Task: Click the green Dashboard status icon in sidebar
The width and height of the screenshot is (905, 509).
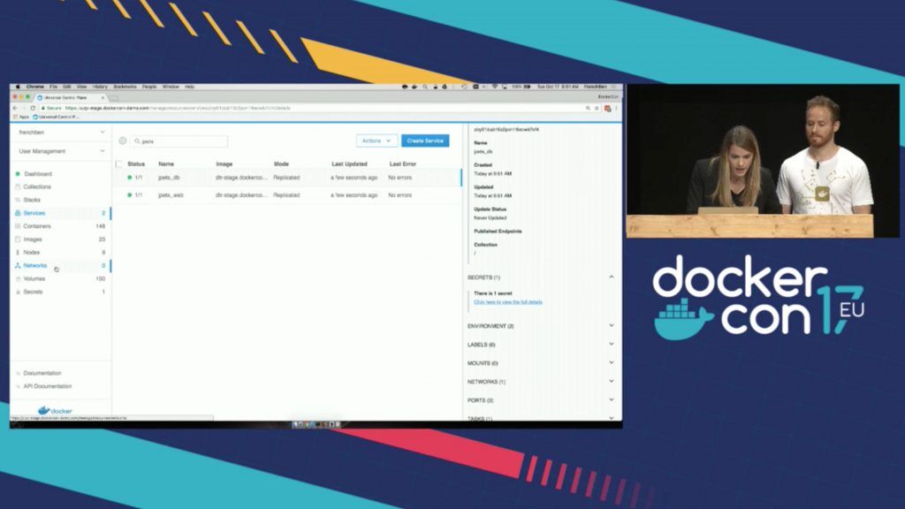Action: (18, 174)
